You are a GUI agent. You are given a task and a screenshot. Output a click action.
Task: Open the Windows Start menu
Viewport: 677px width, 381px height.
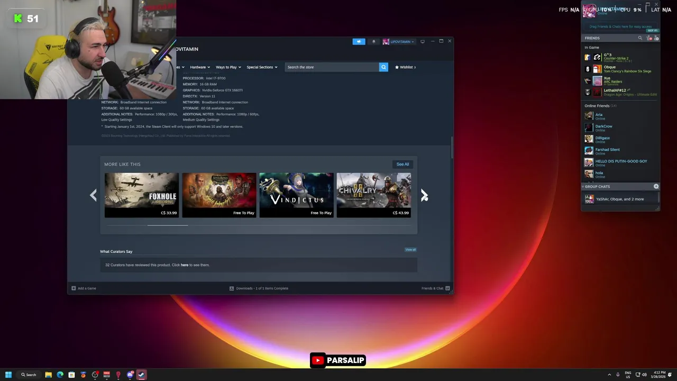tap(8, 375)
